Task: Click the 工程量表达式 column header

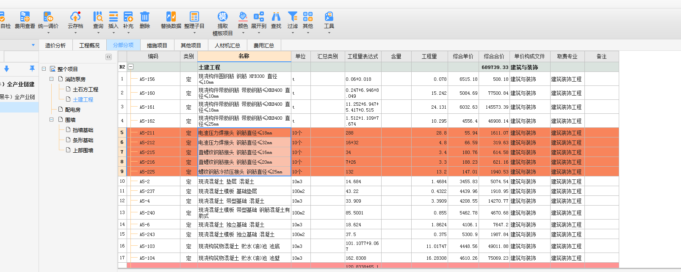Action: coord(363,56)
